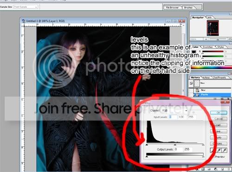The image size is (232, 172).
Task: Click the black output levels slider triangle
Action: point(147,157)
